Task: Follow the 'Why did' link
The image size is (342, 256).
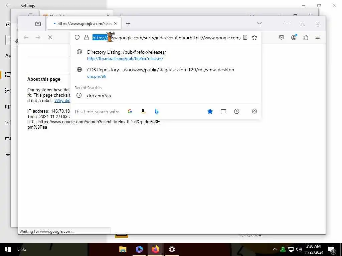Action: click(x=62, y=100)
